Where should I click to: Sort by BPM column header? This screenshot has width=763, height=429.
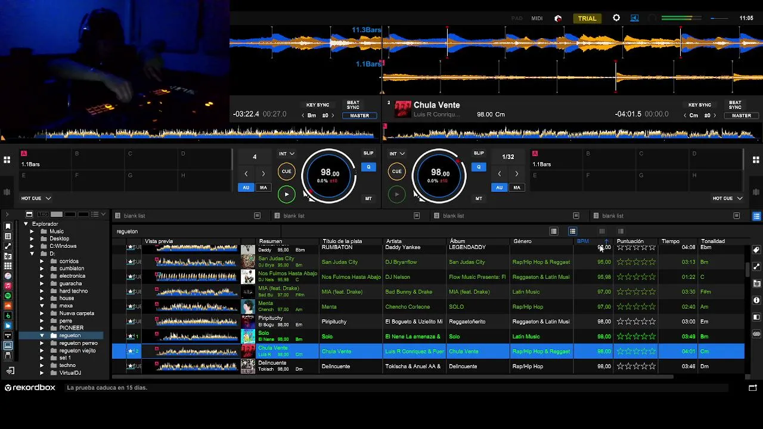coord(592,241)
